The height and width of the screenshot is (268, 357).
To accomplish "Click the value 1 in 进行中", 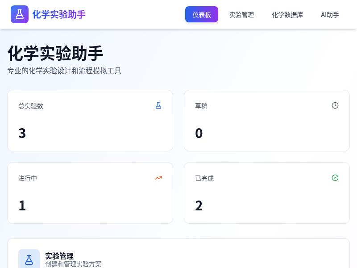I will 22,205.
